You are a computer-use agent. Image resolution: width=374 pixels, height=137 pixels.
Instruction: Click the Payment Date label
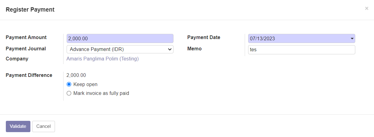pyautogui.click(x=204, y=38)
